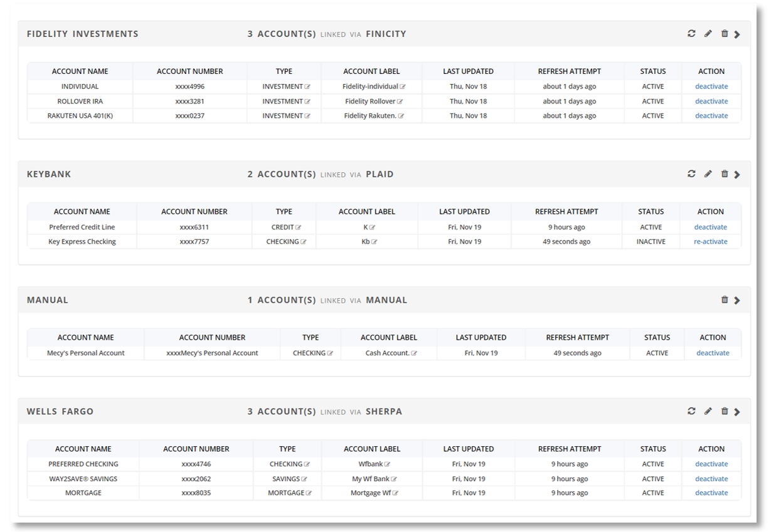
Task: Delete the Wells Fargo institution
Action: [725, 412]
